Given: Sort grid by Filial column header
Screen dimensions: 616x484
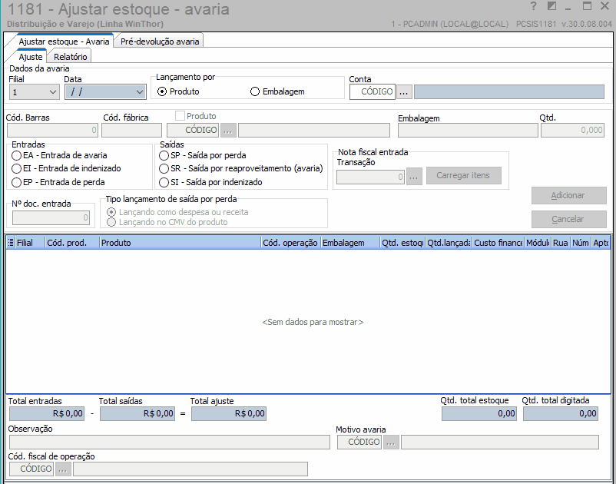Looking at the screenshot, I should click(x=30, y=243).
